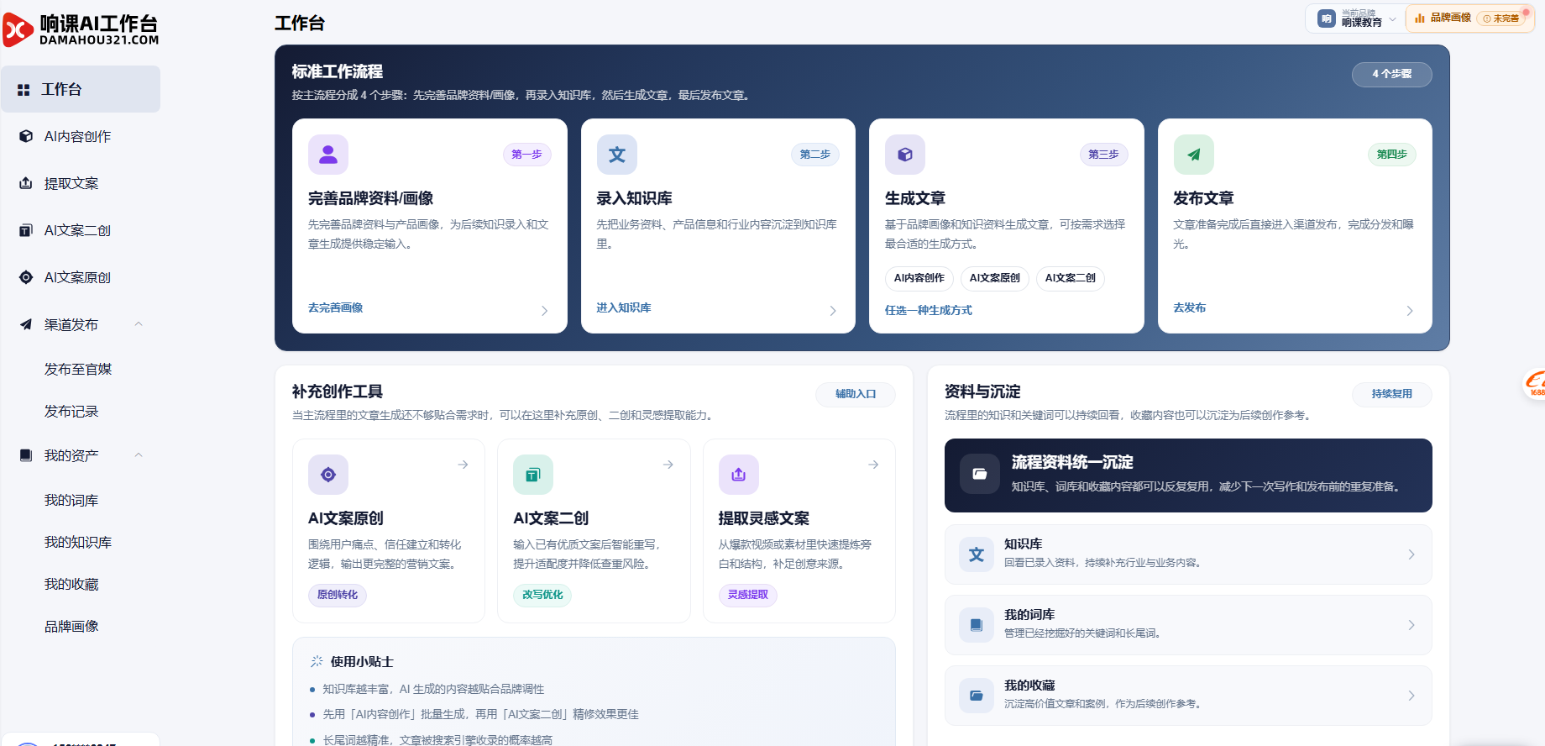Click the 改写优化 tag

[x=542, y=595]
